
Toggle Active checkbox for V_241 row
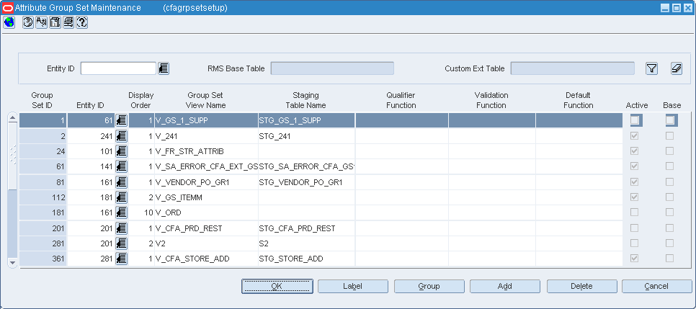635,136
